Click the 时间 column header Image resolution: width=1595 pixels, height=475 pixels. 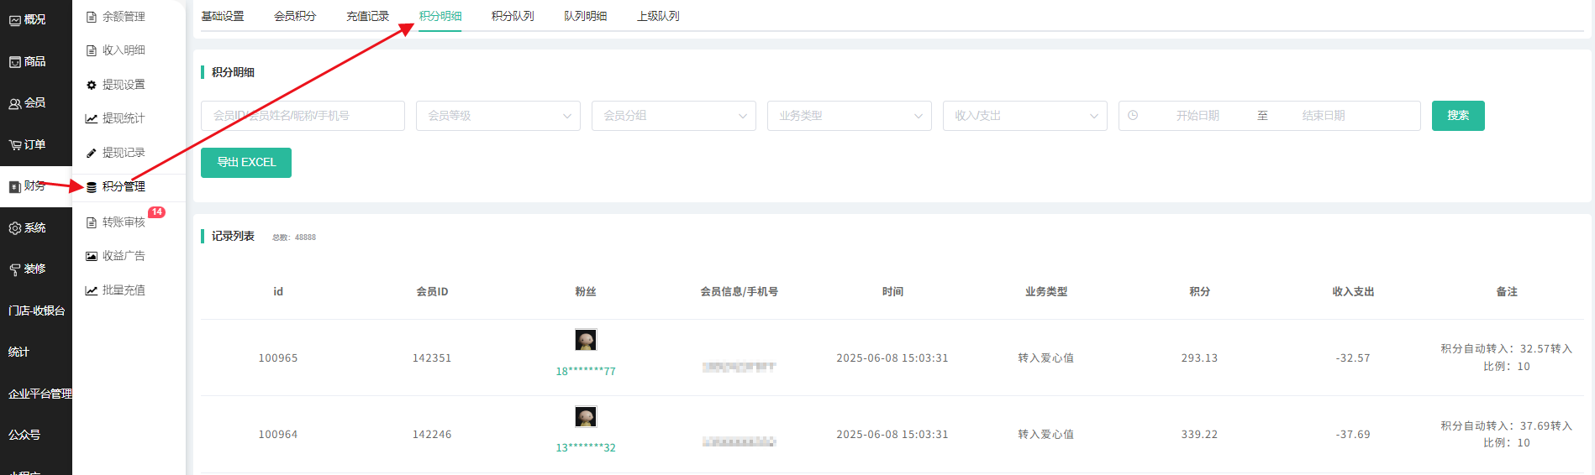coord(892,292)
